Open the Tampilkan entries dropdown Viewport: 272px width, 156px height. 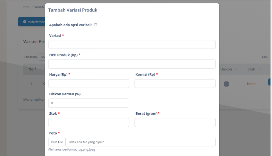[41, 57]
